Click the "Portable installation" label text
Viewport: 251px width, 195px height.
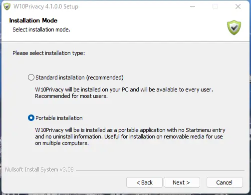pos(59,118)
